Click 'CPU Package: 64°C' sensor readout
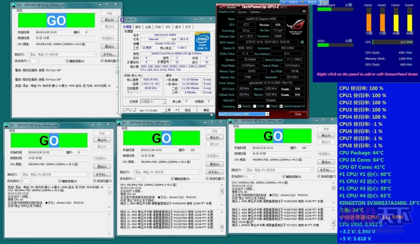Screen dimensions: 420x244 pyautogui.click(x=361, y=153)
